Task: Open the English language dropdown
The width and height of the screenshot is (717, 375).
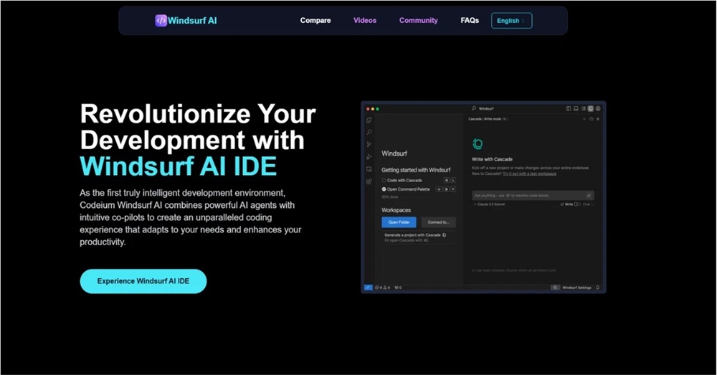Action: click(511, 21)
